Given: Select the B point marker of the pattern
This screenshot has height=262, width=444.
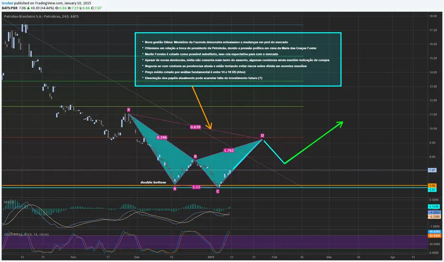Looking at the screenshot, I should pos(195,157).
